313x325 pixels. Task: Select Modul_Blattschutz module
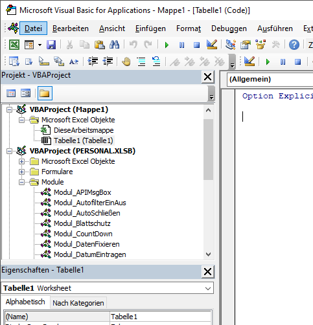click(82, 223)
